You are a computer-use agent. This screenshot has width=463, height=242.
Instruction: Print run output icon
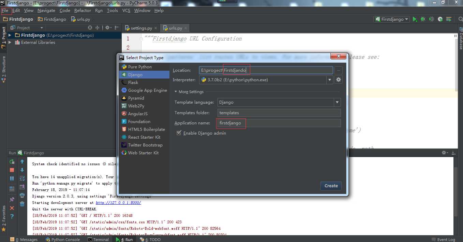click(x=22, y=195)
